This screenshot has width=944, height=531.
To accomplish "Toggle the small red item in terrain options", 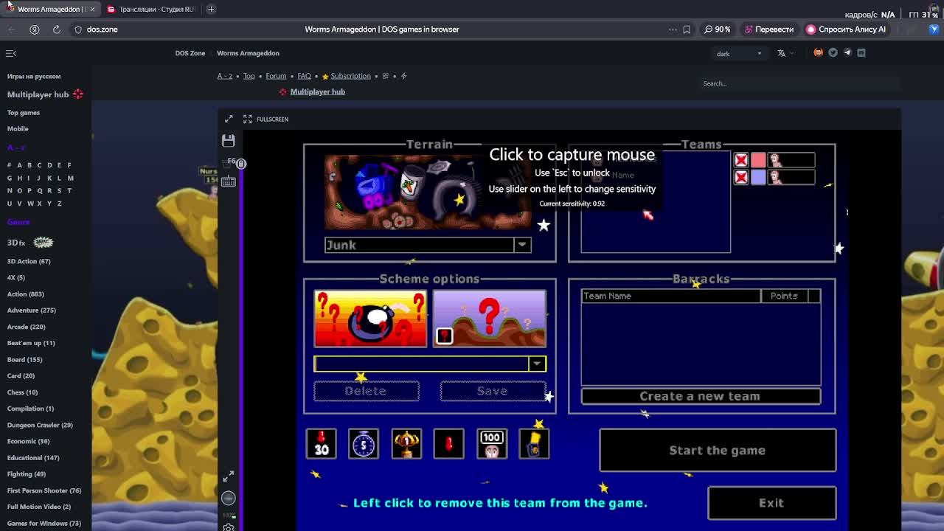I will point(444,336).
